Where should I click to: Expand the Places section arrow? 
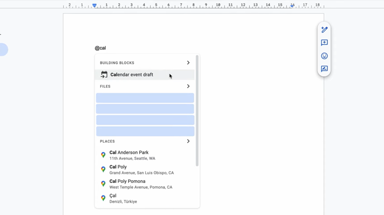188,141
